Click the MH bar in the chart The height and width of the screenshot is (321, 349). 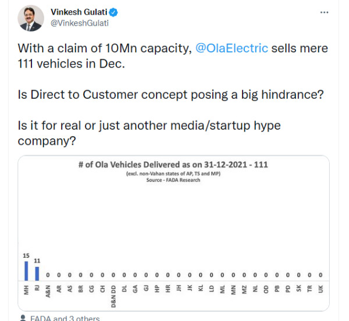[x=26, y=270]
